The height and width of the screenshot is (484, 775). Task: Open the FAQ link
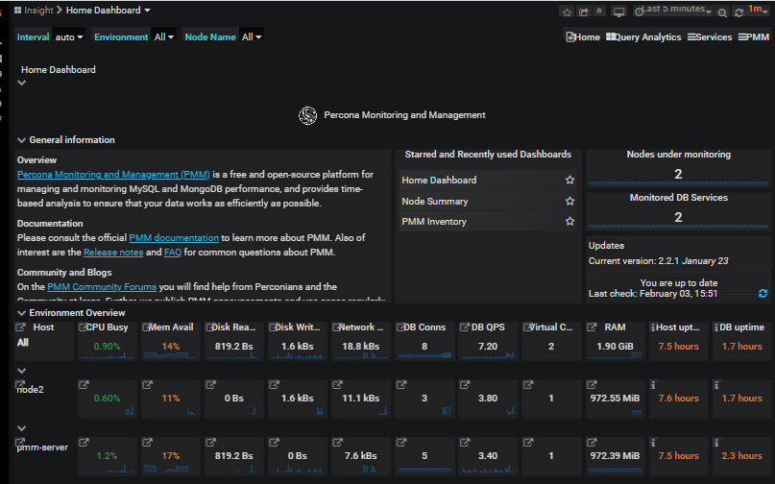click(x=173, y=253)
